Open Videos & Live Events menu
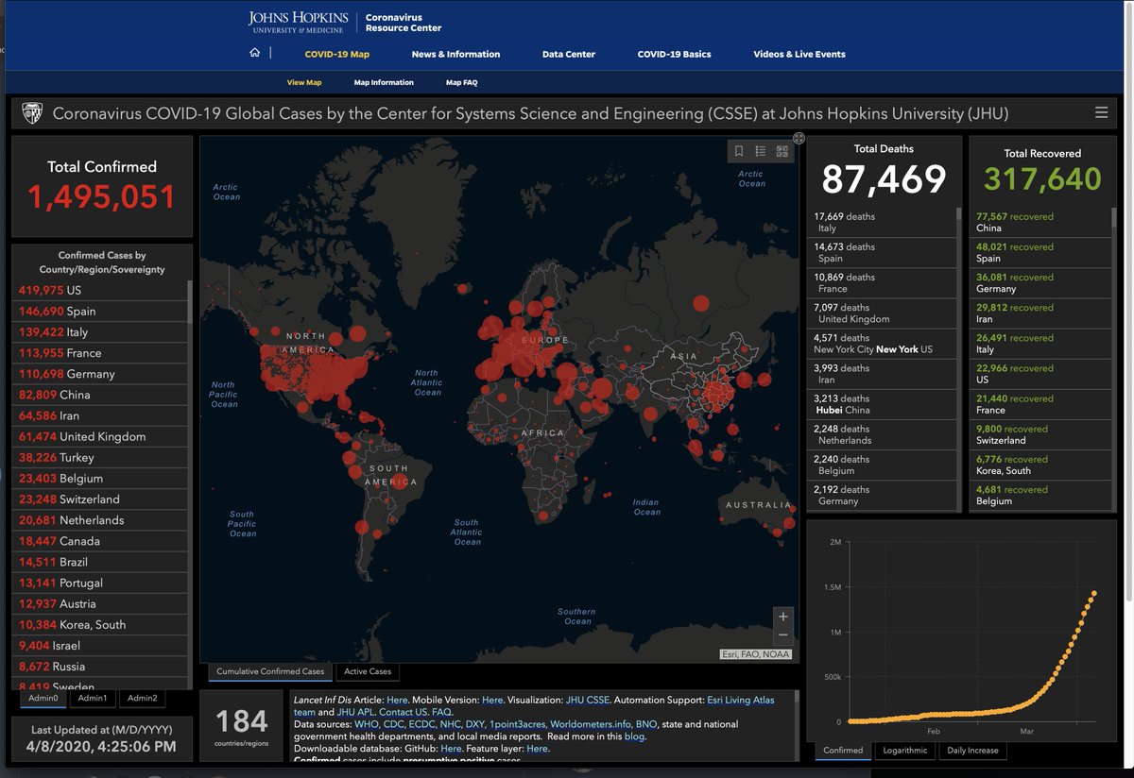 (x=799, y=54)
